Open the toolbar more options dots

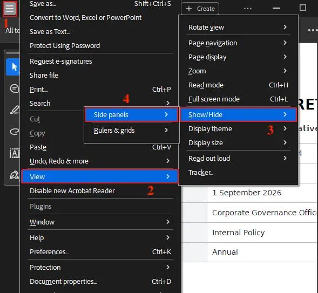pyautogui.click(x=313, y=30)
